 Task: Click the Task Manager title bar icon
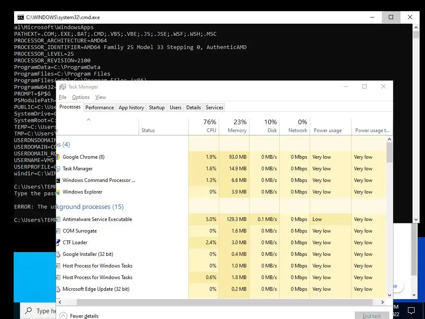[63, 87]
